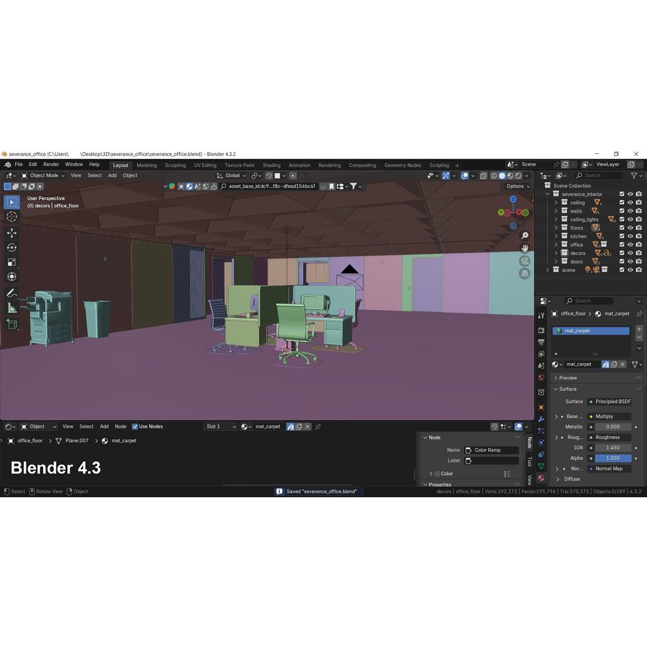Activate the Rotate tool

[x=11, y=247]
